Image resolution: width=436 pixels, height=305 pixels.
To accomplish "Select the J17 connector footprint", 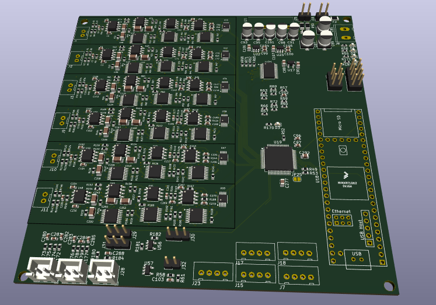I will tap(256, 251).
